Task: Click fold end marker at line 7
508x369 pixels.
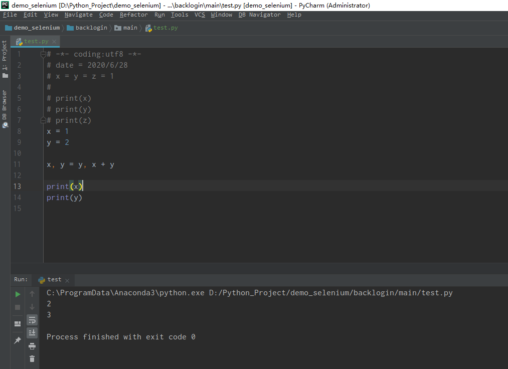Action: click(x=43, y=120)
